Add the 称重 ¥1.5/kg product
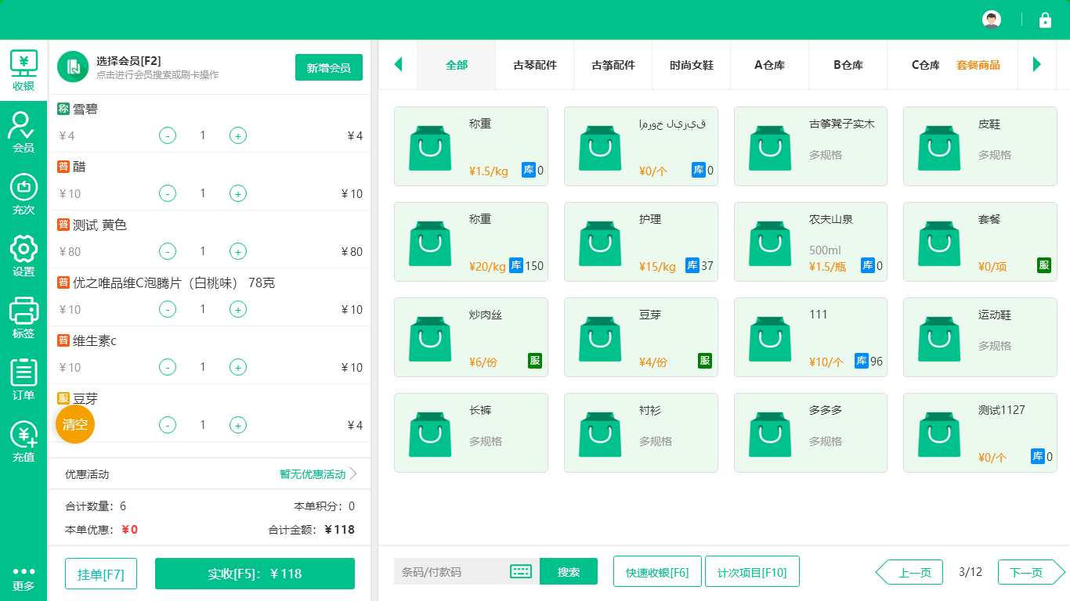Viewport: 1070px width, 601px height. (x=471, y=146)
